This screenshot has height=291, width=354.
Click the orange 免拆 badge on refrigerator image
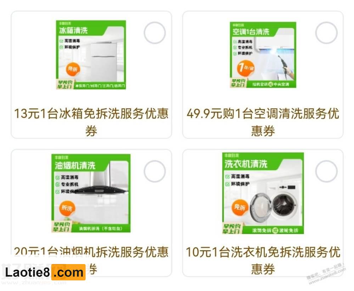(x=73, y=69)
